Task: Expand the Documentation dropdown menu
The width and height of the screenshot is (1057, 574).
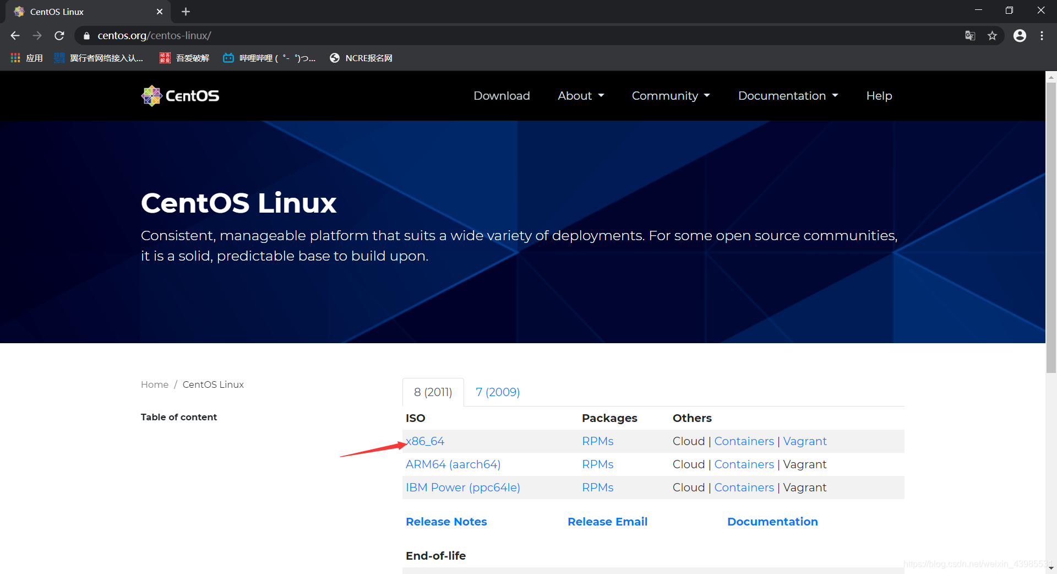Action: coord(788,96)
